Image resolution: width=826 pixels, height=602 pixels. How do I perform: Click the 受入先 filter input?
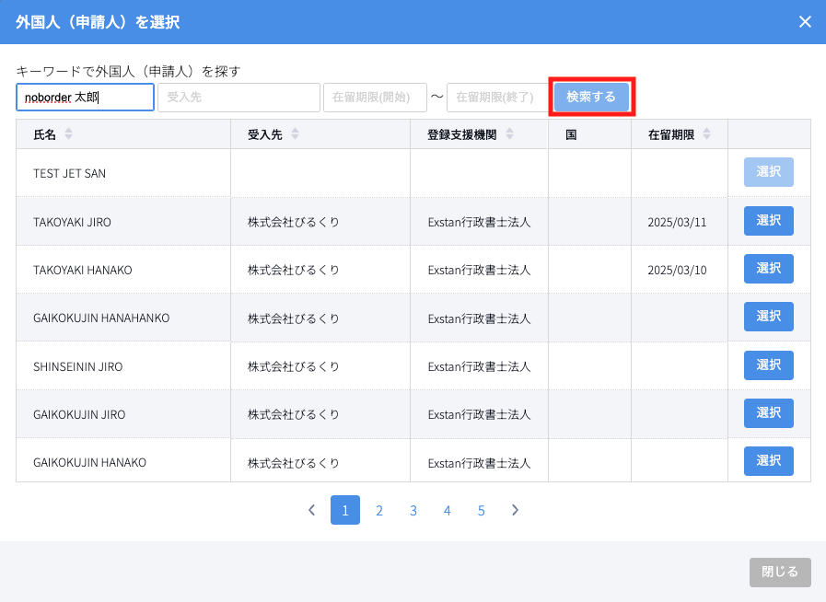(x=238, y=98)
